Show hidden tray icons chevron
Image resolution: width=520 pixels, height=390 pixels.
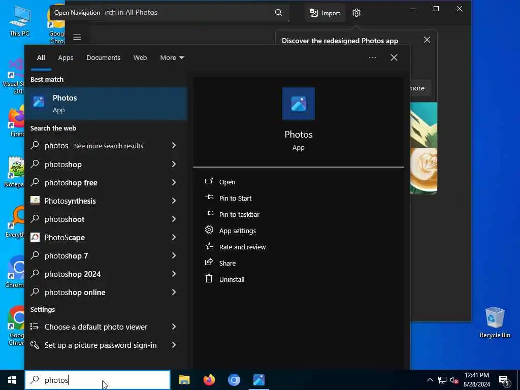point(430,380)
